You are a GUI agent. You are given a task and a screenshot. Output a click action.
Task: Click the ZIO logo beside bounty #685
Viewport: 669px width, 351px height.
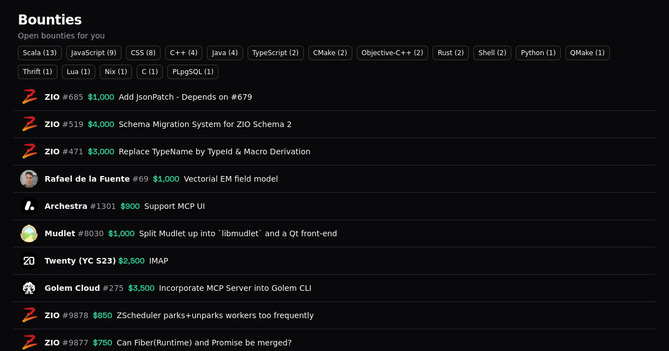pos(29,97)
